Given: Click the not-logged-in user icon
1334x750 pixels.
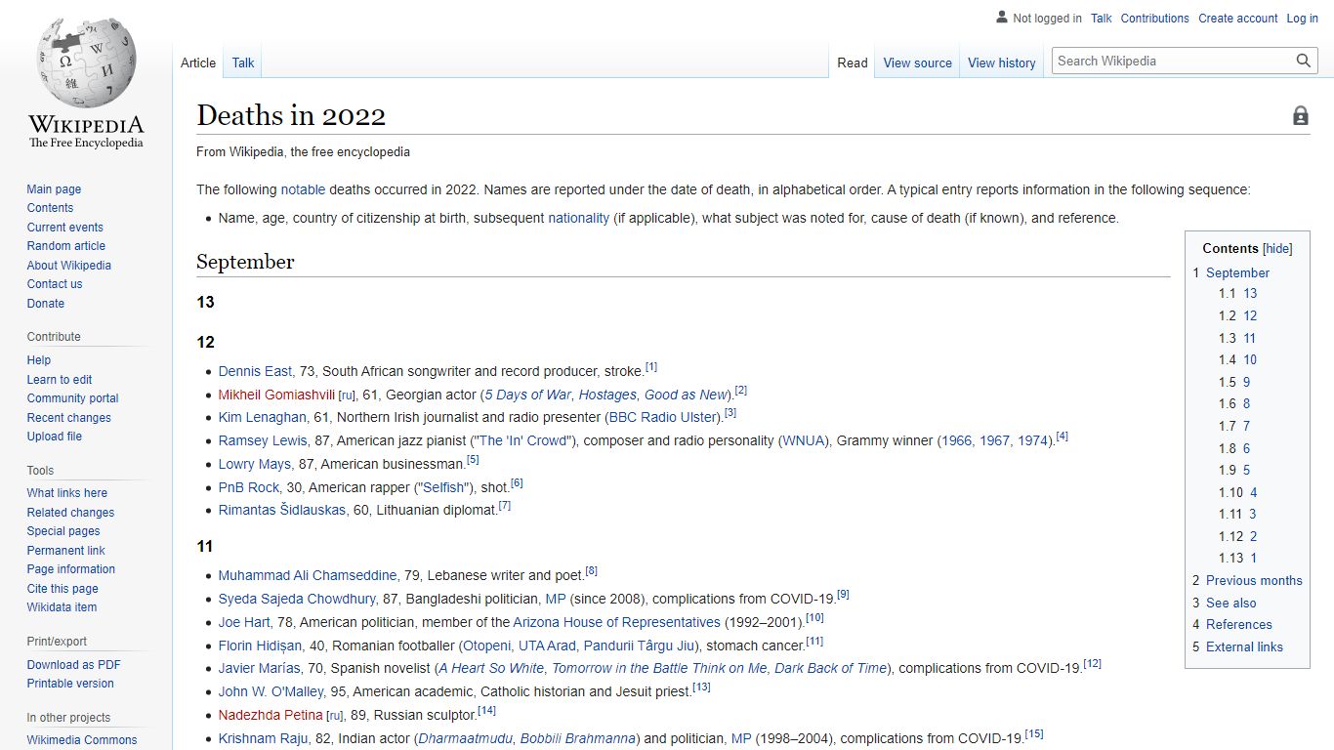Looking at the screenshot, I should pos(1001,18).
